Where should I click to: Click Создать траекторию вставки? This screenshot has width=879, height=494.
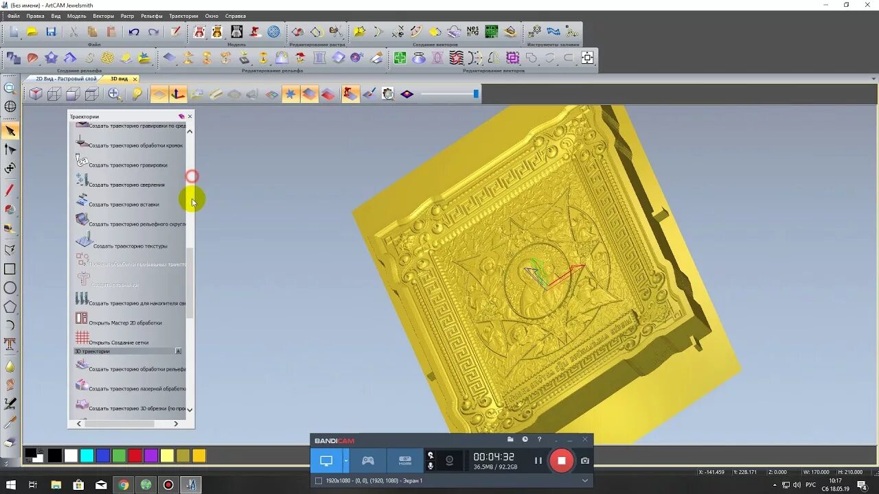[x=124, y=204]
